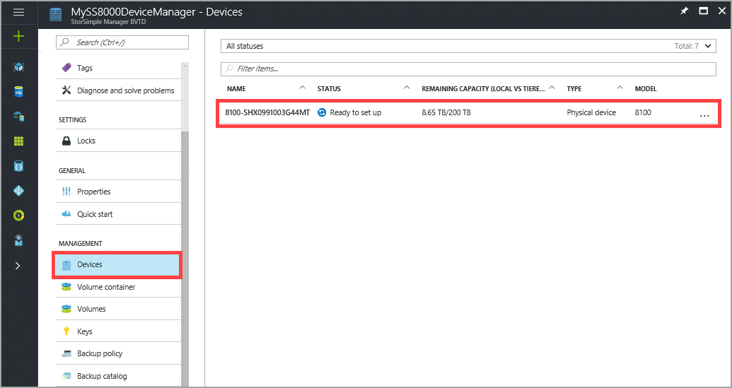
Task: Select device 8100-SHX0991003G44MT
Action: [x=267, y=113]
